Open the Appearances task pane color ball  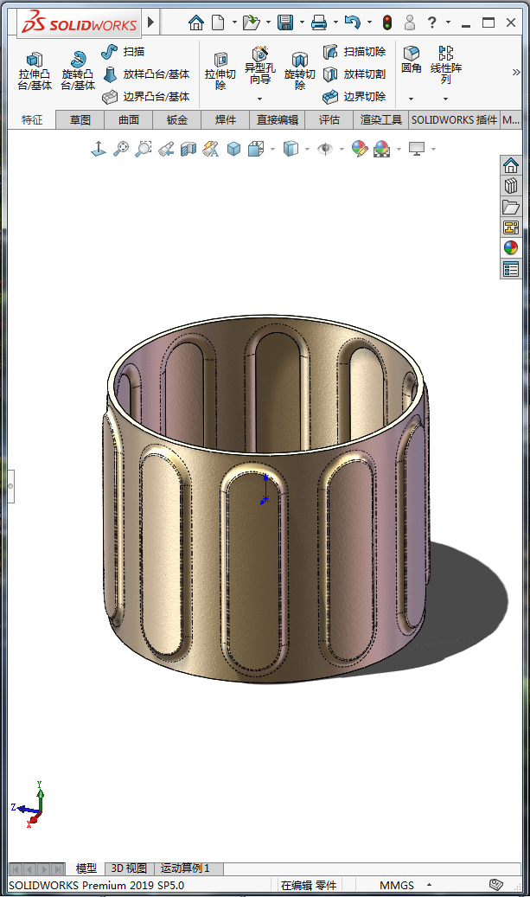pos(511,247)
